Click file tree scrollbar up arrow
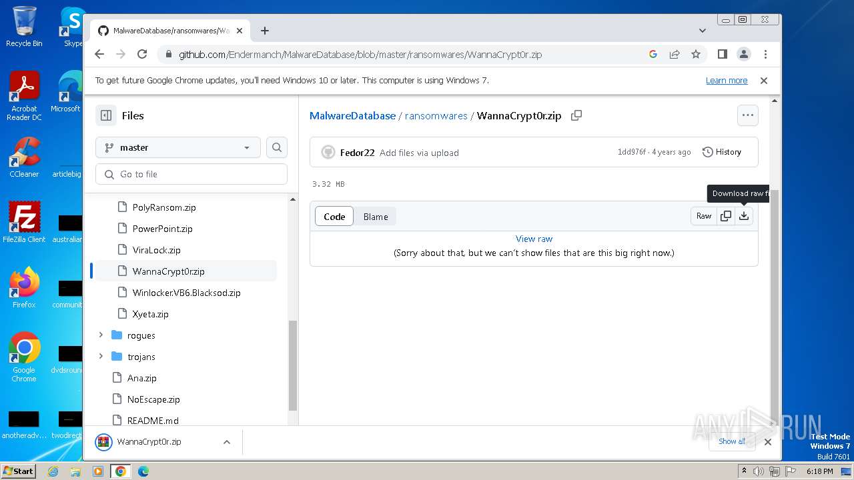The image size is (854, 480). coord(292,199)
